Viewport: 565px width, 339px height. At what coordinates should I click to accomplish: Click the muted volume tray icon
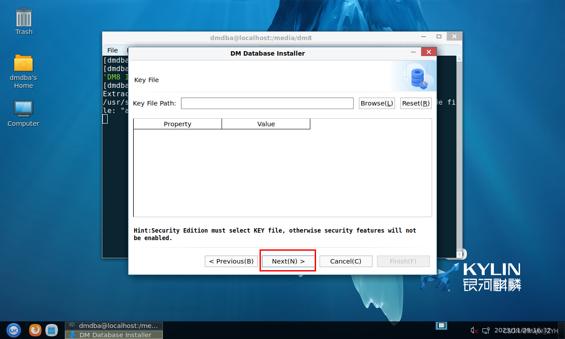475,330
